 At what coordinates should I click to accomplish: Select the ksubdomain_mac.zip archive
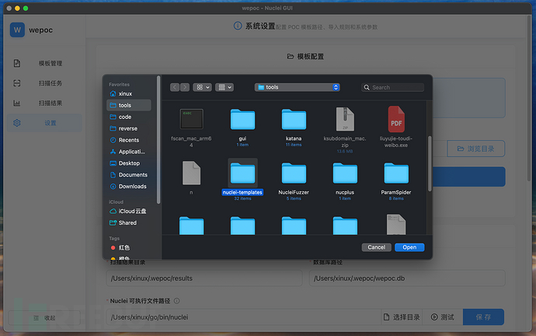(x=345, y=120)
